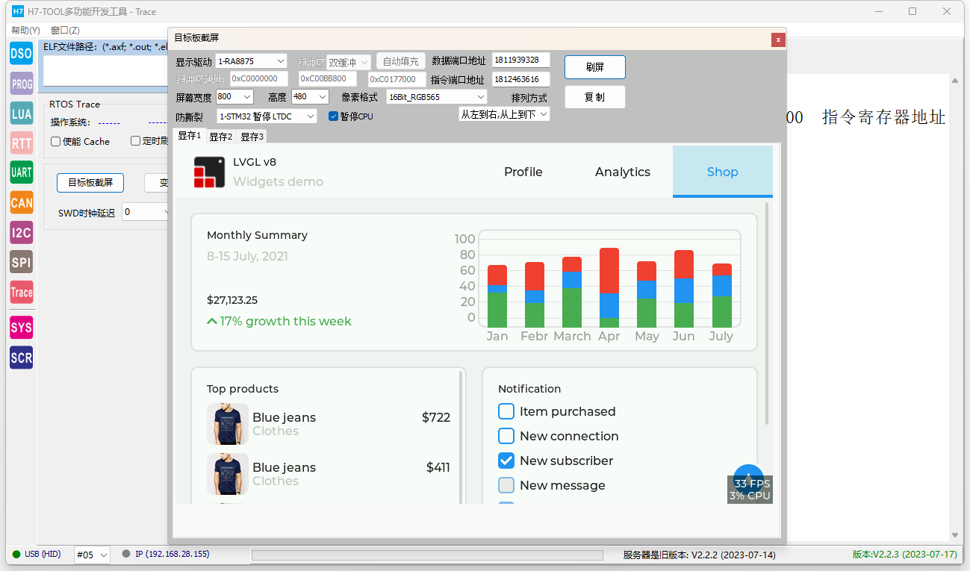The height and width of the screenshot is (571, 970).
Task: Click the 数据端口地址 input field
Action: pyautogui.click(x=521, y=60)
